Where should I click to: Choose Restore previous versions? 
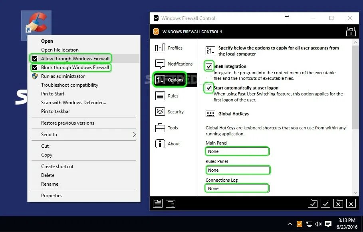[84, 123]
